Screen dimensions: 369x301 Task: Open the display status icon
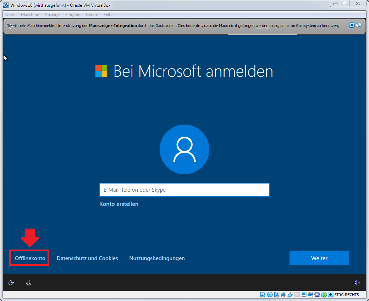(304, 294)
